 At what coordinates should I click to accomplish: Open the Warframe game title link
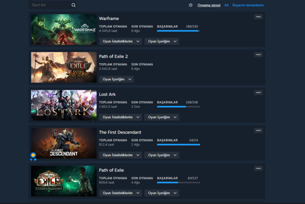click(x=109, y=19)
